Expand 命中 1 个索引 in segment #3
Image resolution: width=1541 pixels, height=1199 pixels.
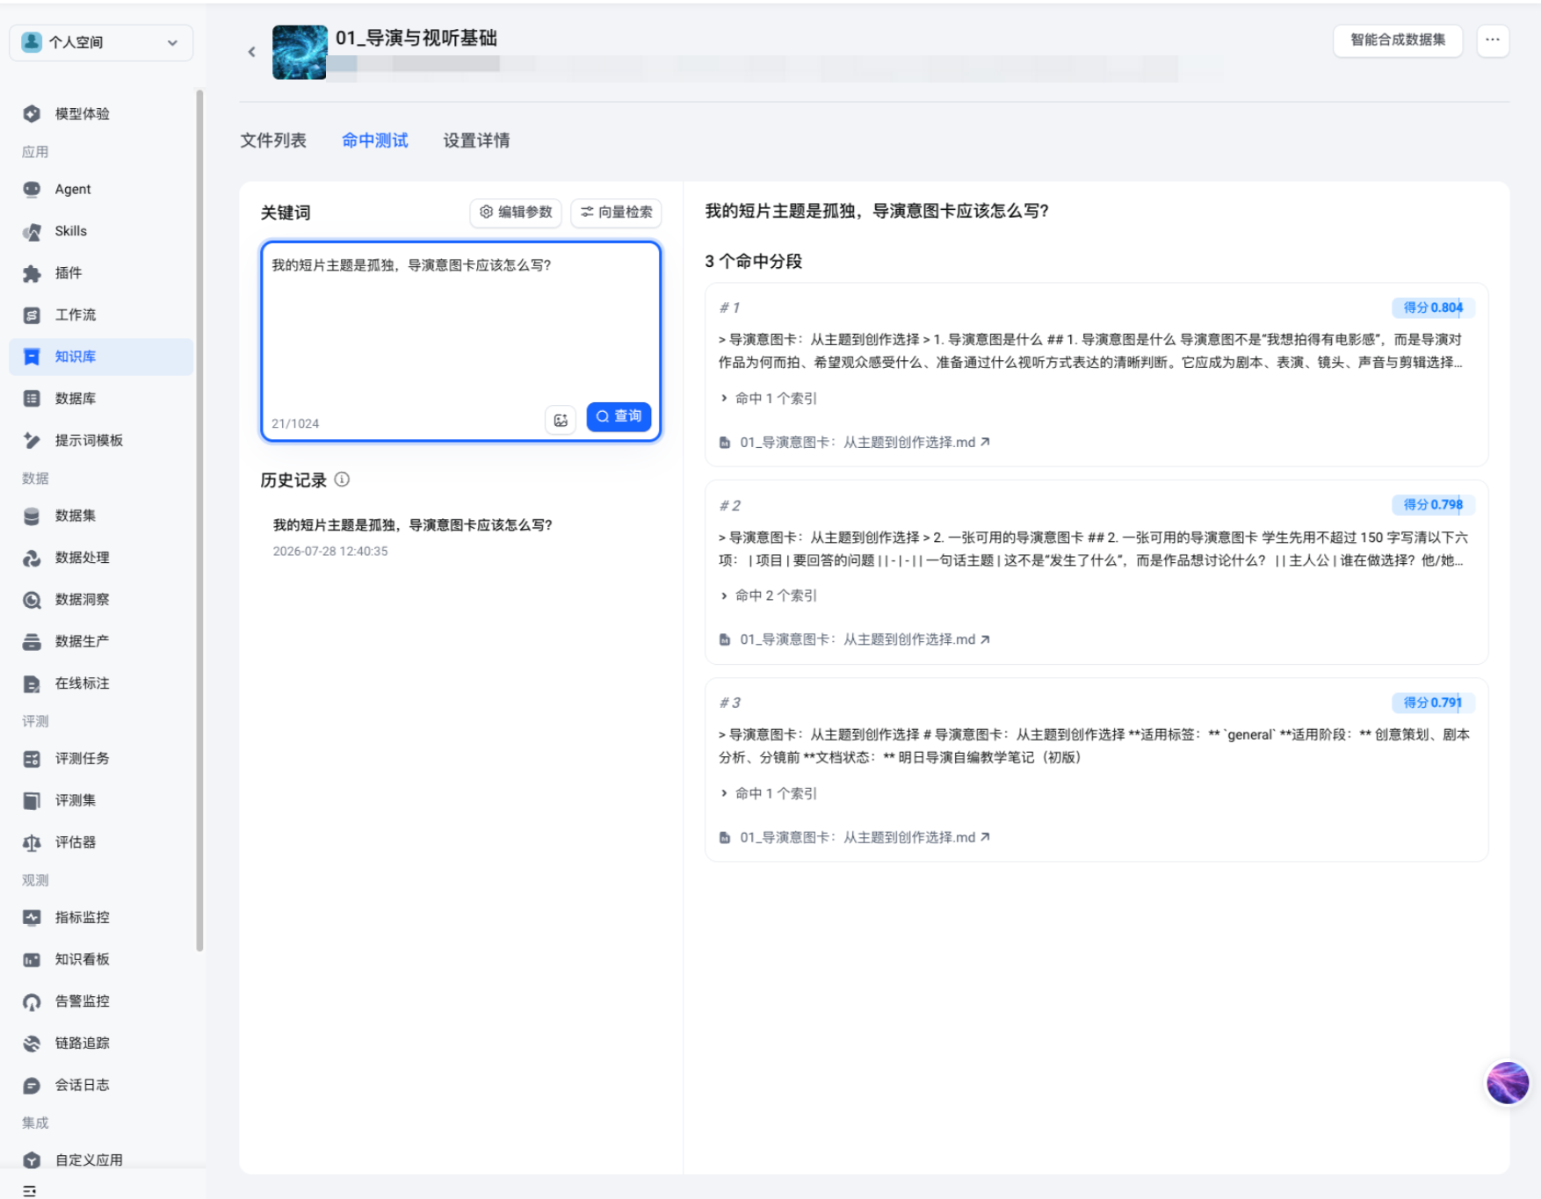(x=769, y=793)
